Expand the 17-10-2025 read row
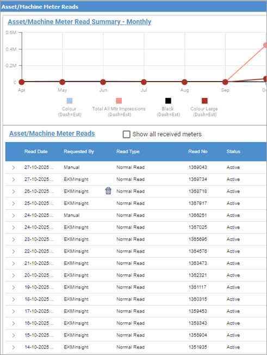Image resolution: width=267 pixels, height=355 pixels. coord(14,311)
